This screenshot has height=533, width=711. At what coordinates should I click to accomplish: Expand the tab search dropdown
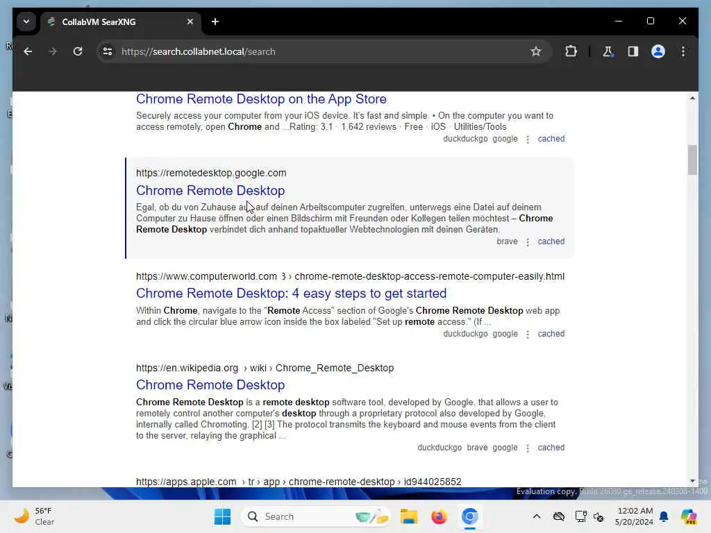coord(26,22)
